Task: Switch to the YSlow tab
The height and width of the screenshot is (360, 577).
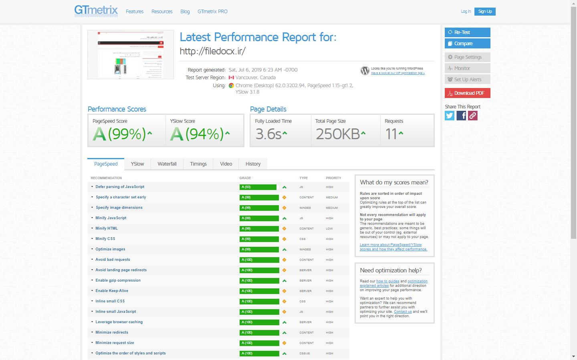Action: click(137, 164)
